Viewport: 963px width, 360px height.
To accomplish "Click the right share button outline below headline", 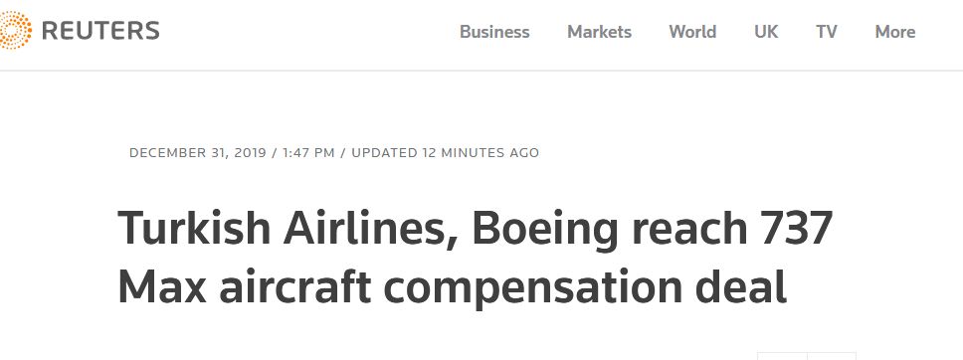I will [832, 356].
